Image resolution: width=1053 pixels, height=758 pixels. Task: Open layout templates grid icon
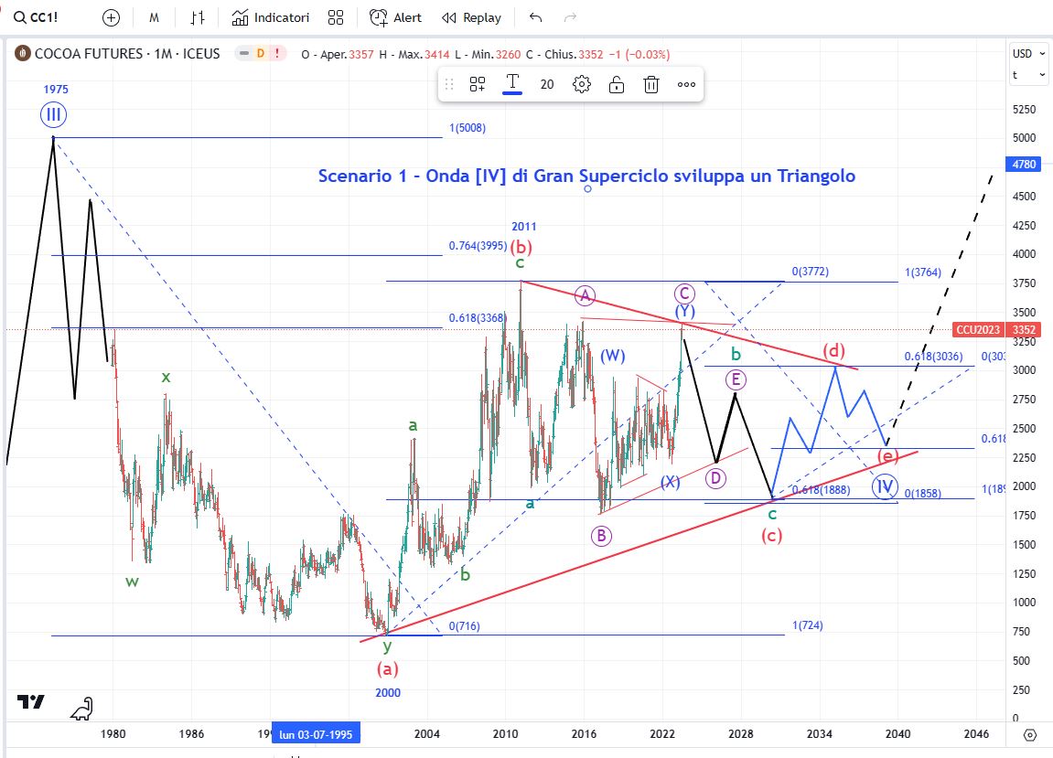click(336, 17)
